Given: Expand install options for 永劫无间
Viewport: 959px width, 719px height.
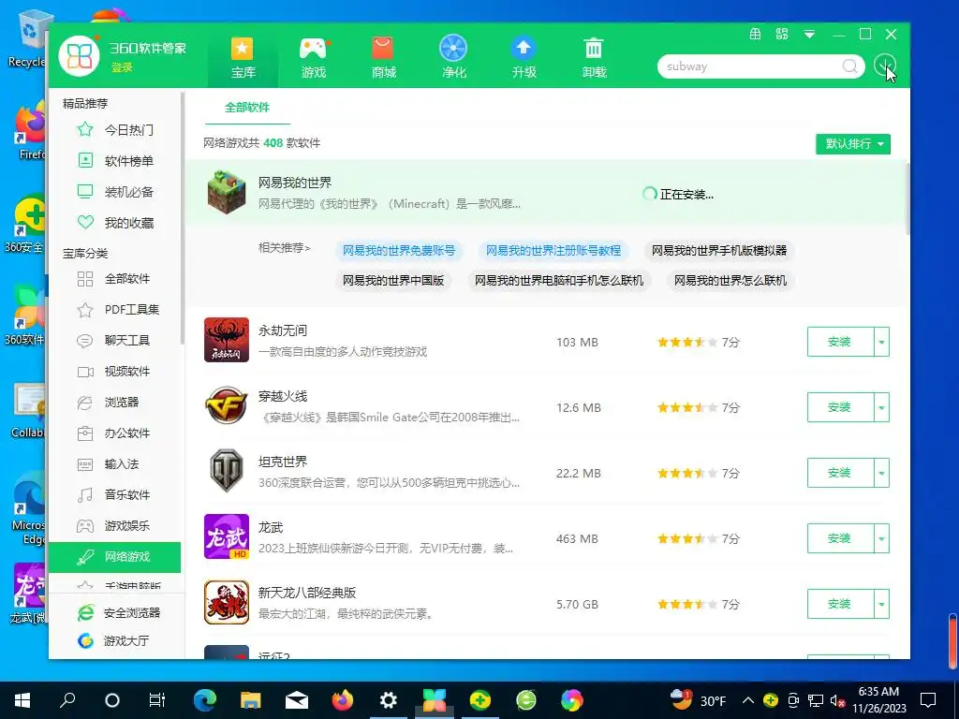Looking at the screenshot, I should 881,342.
